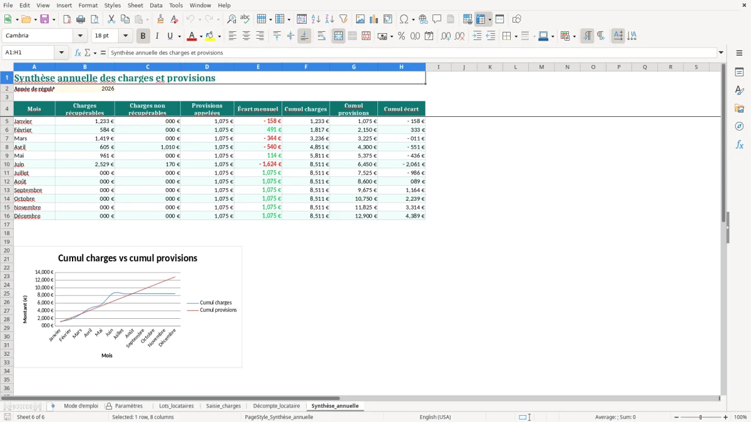Open the Format menu
This screenshot has height=422, width=751.
click(88, 5)
